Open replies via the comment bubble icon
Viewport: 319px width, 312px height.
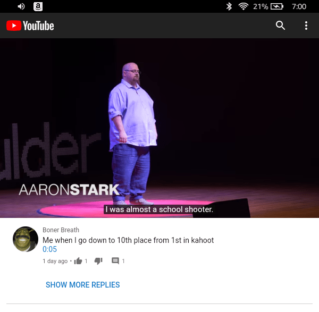coord(115,261)
